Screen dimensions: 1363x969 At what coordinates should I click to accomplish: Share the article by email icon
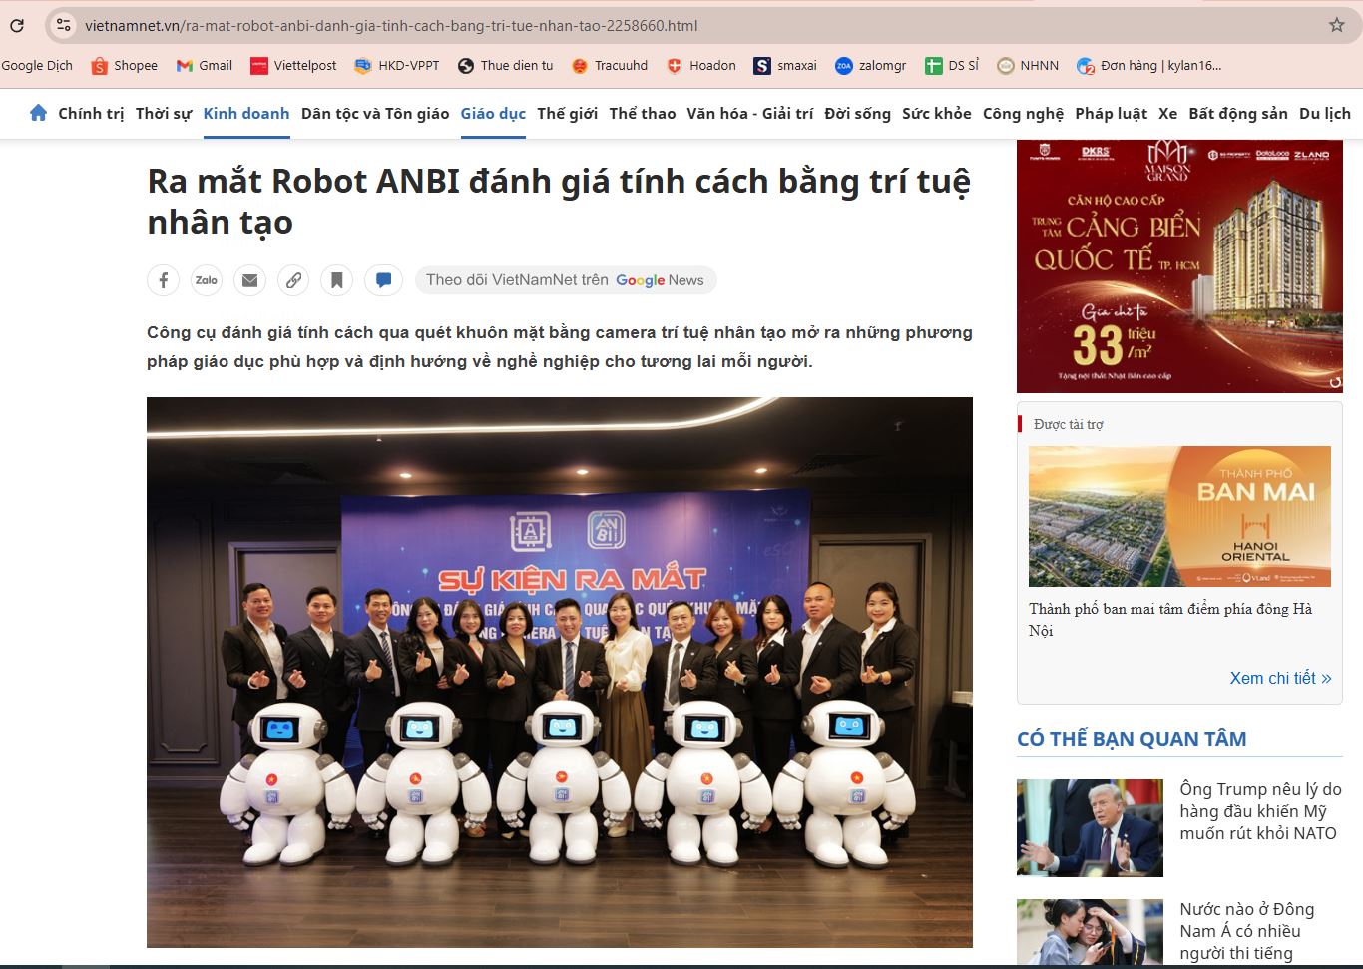pos(249,280)
